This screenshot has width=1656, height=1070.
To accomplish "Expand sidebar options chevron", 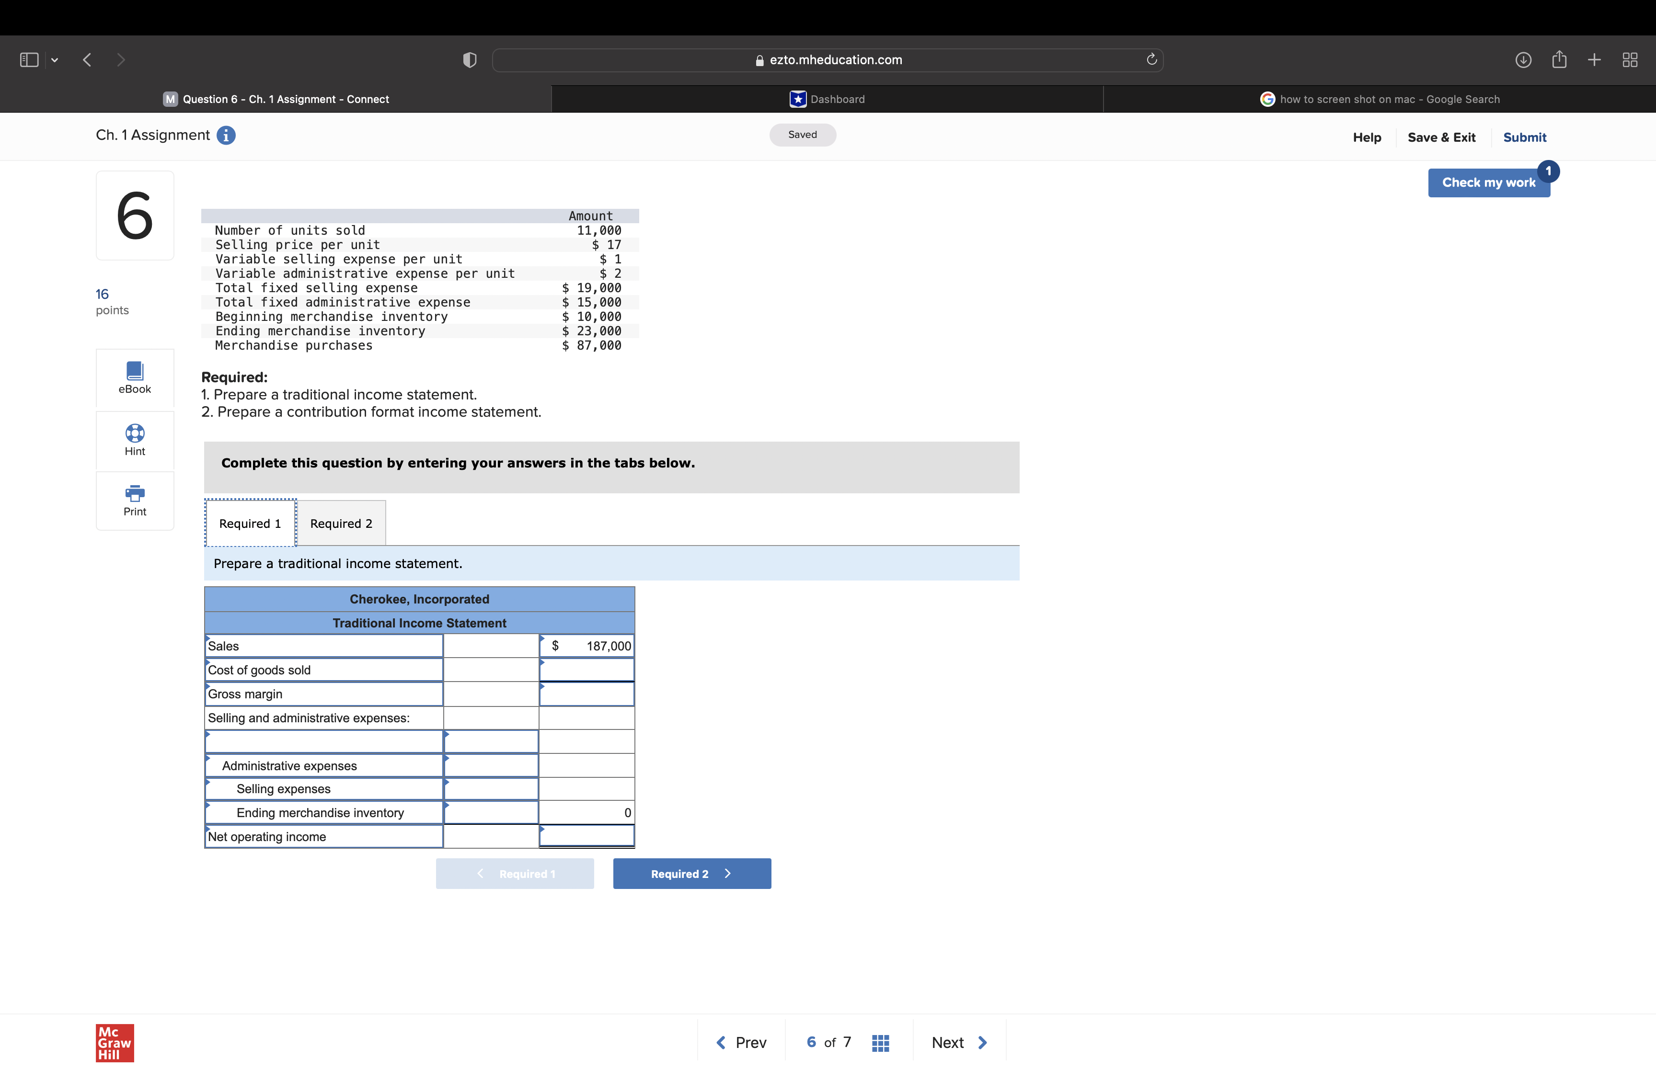I will pos(55,60).
